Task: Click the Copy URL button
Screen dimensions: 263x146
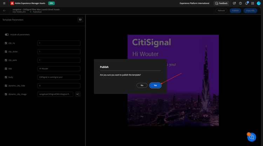Action: pyautogui.click(x=250, y=11)
